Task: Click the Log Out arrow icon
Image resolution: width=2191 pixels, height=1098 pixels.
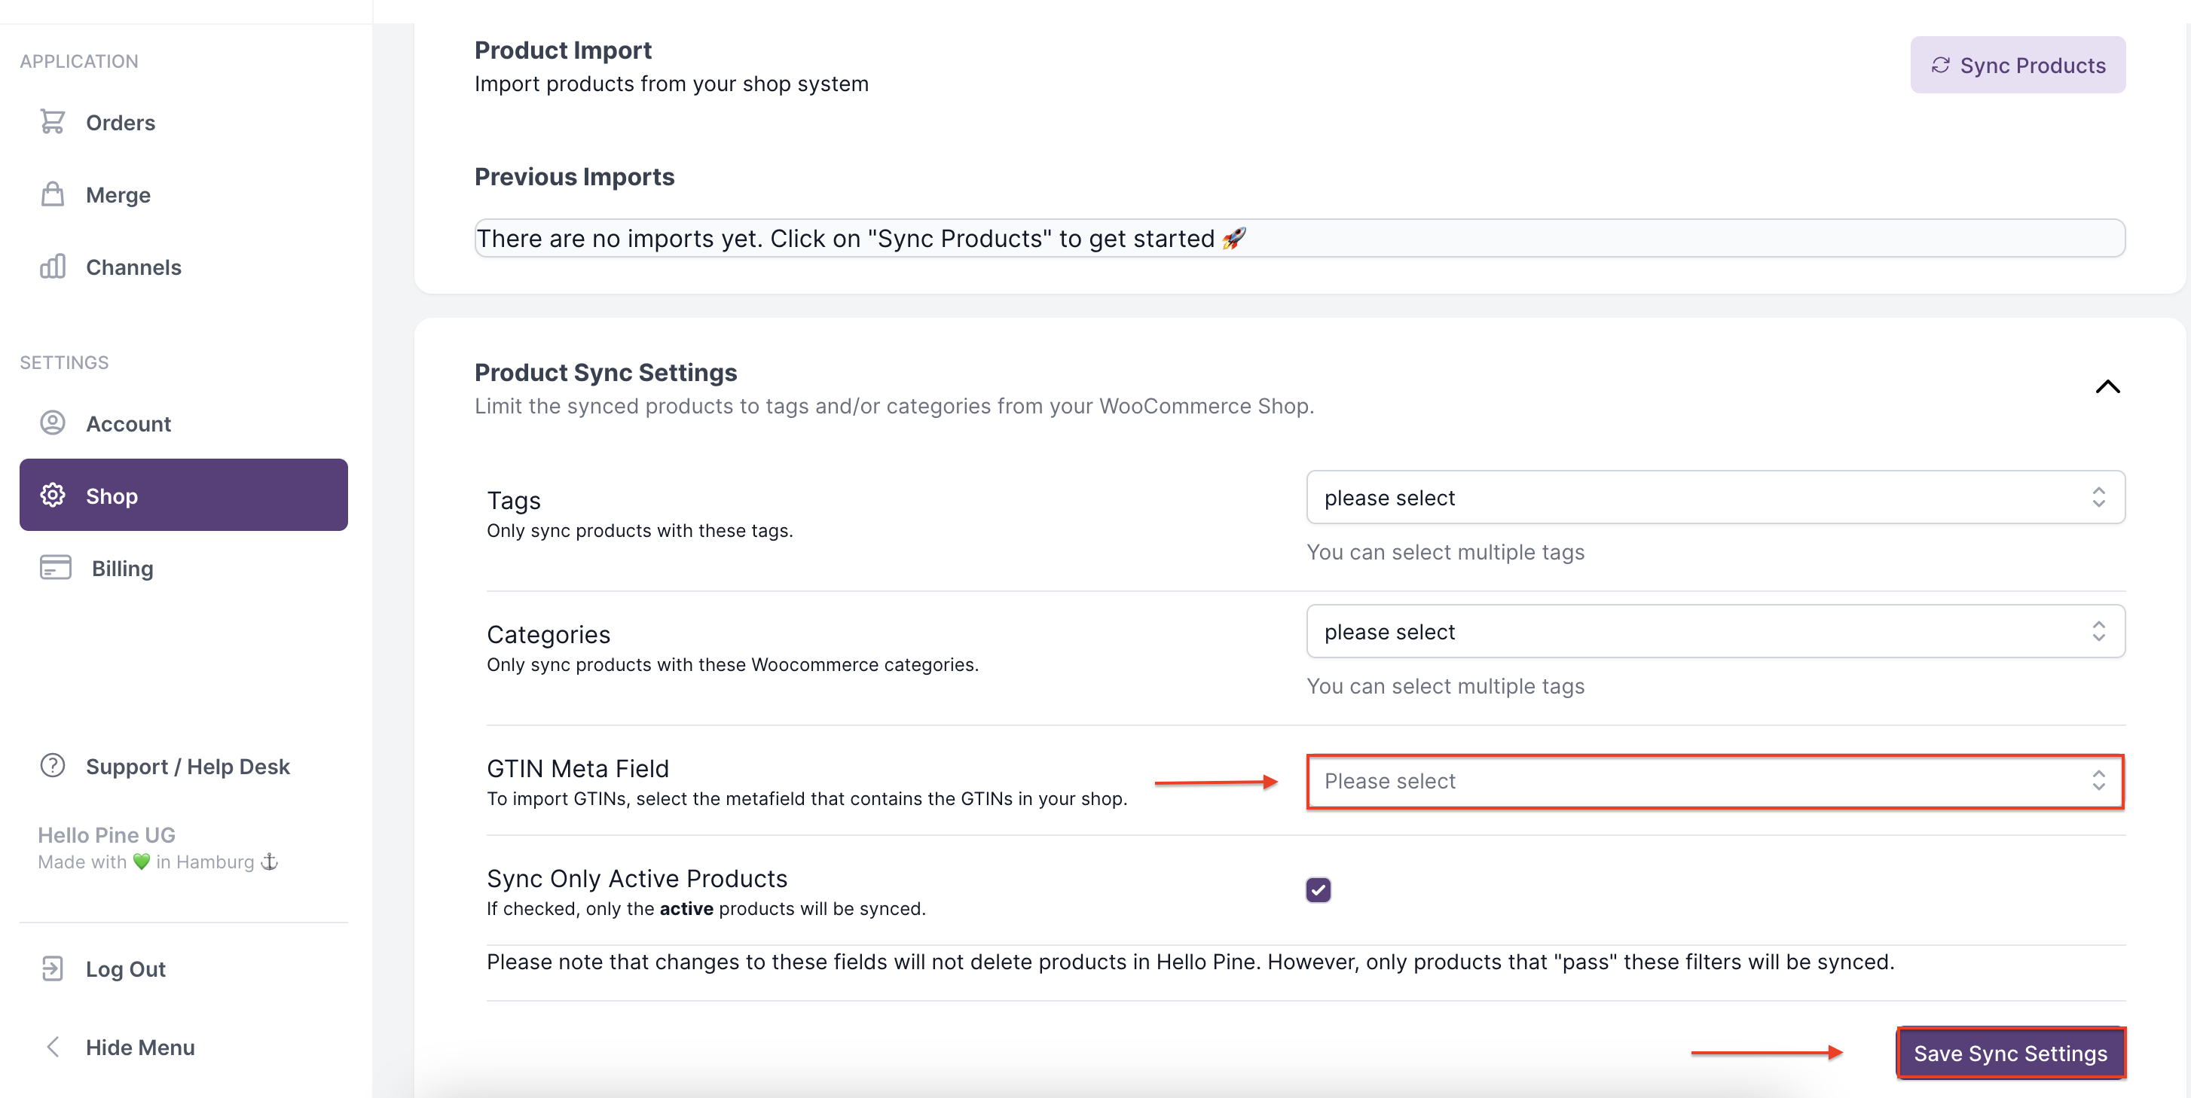Action: point(53,968)
